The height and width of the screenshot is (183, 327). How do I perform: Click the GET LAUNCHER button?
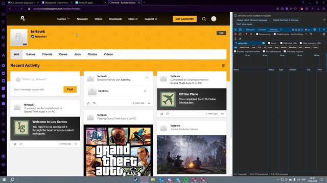pos(185,19)
